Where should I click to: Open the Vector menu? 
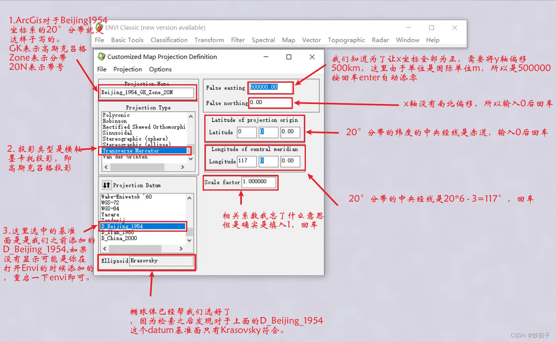click(x=311, y=40)
